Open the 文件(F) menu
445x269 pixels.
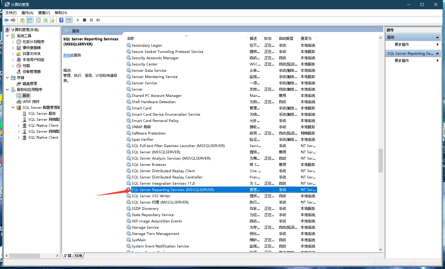coord(11,13)
